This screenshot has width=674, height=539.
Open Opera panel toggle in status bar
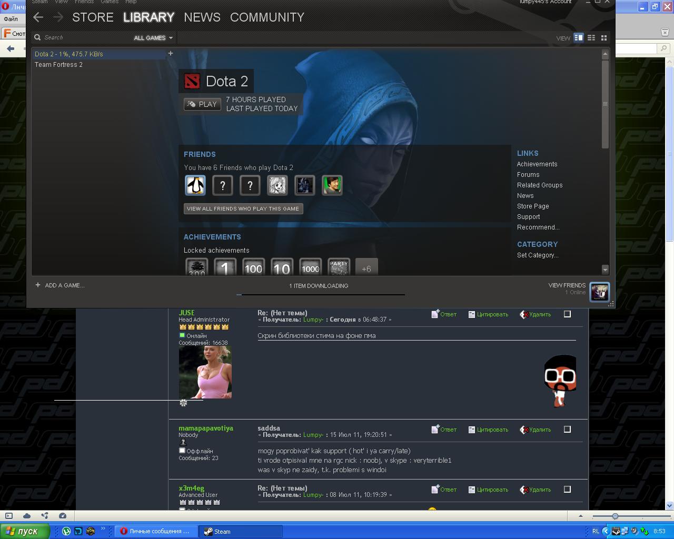[x=9, y=516]
